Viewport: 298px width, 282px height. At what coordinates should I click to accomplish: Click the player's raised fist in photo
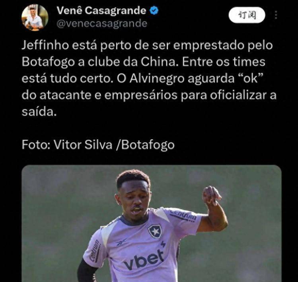pyautogui.click(x=211, y=196)
